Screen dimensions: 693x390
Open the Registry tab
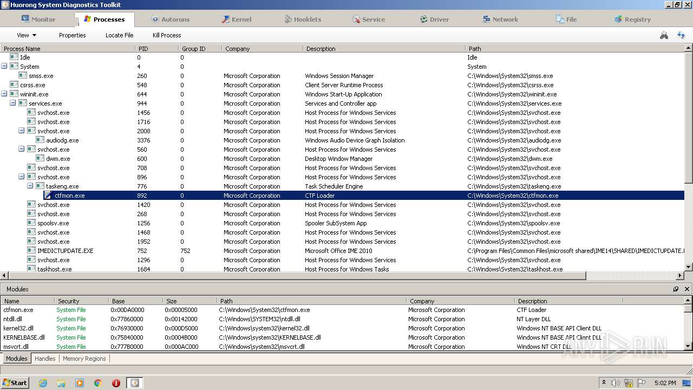(x=632, y=19)
